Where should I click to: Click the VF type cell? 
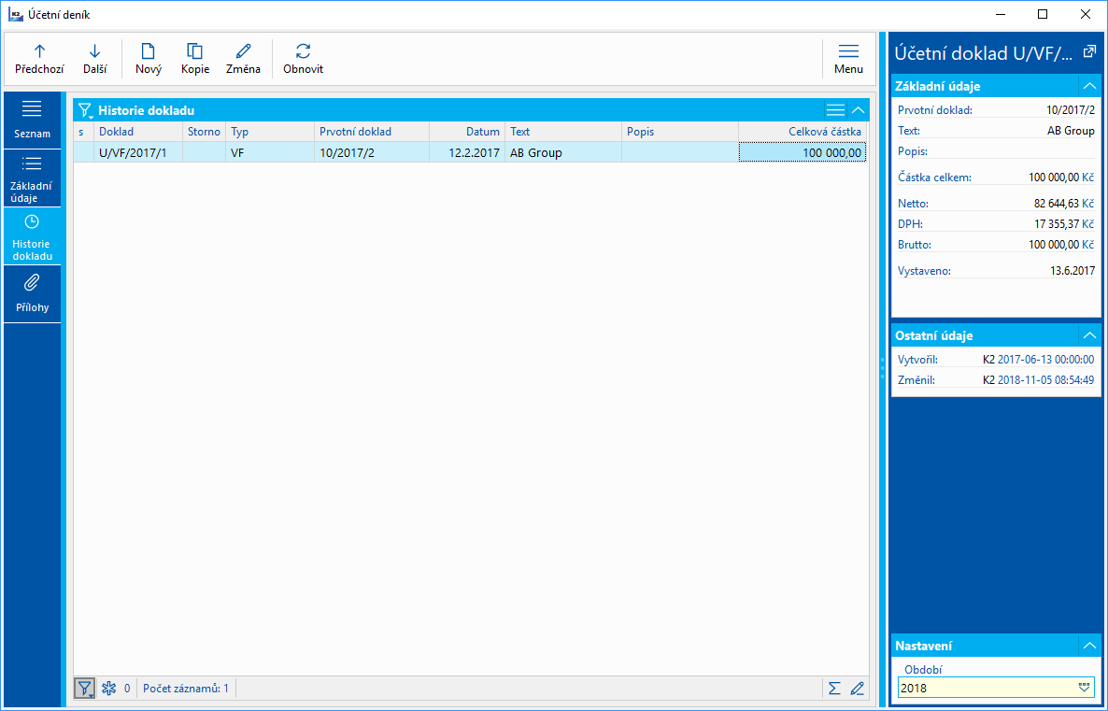(x=270, y=152)
